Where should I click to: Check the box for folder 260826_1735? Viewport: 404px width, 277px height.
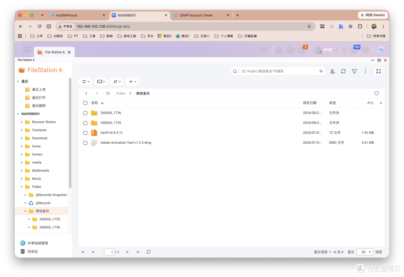85,123
